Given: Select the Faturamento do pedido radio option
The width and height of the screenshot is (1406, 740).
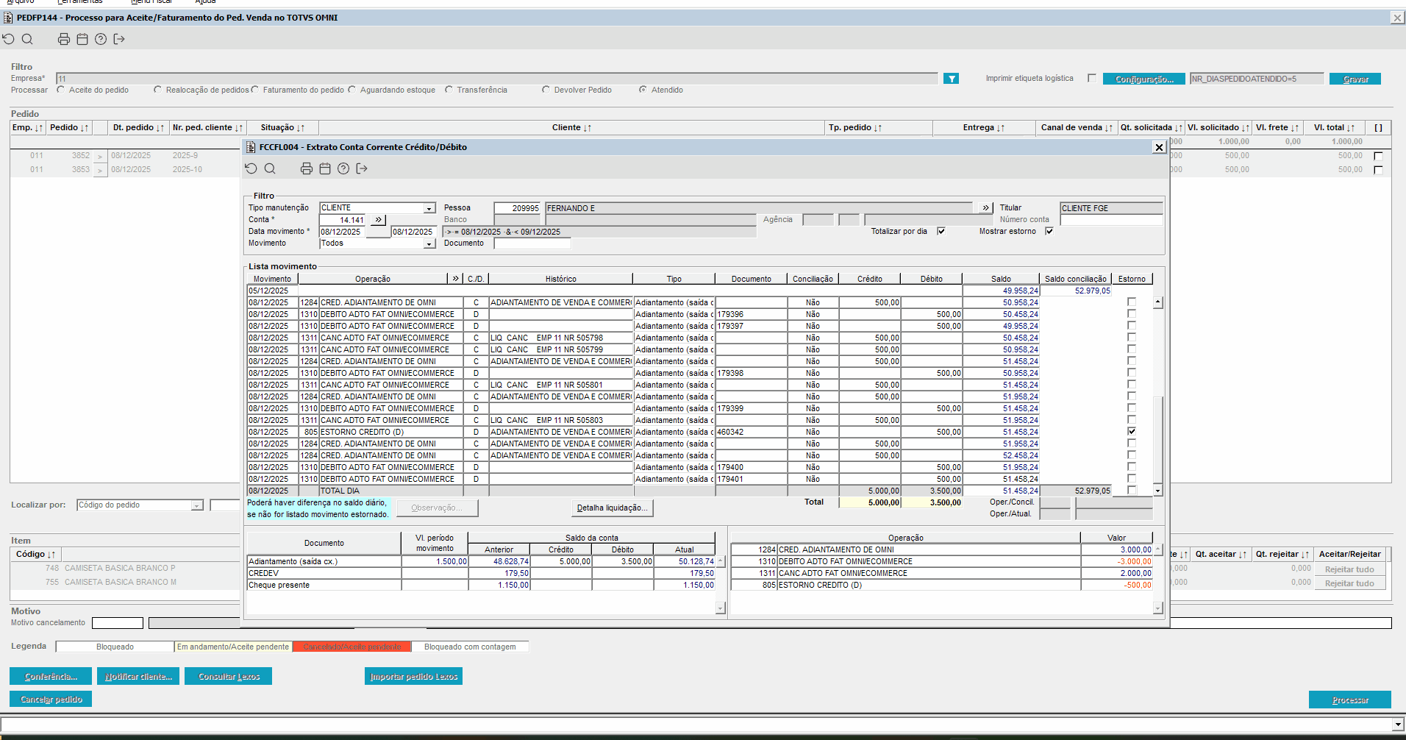Looking at the screenshot, I should point(255,90).
